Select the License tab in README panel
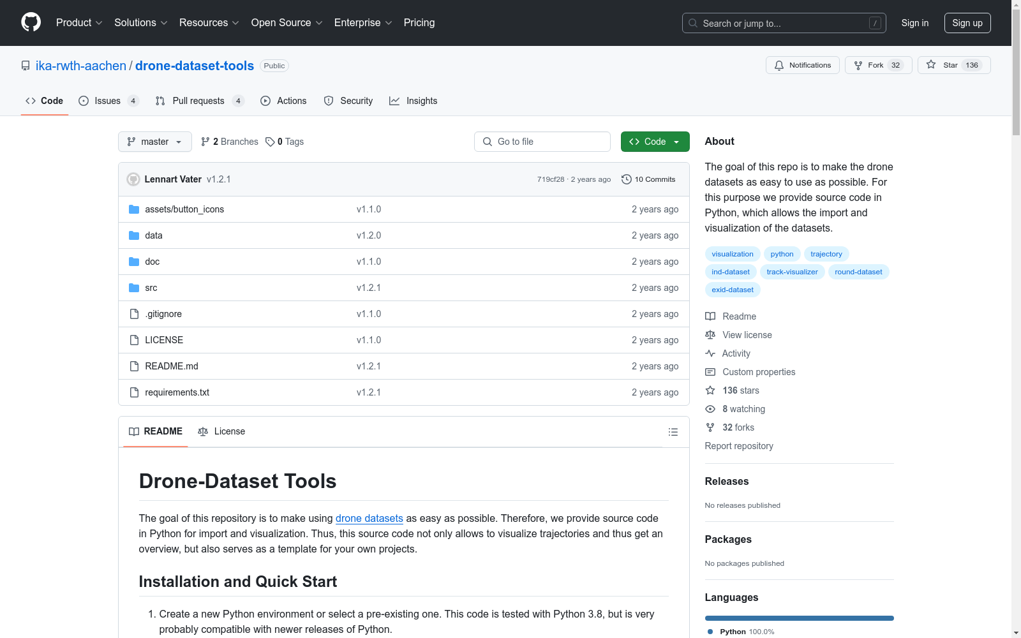The height and width of the screenshot is (638, 1021). 221,431
